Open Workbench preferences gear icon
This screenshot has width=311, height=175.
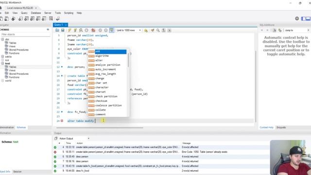click(x=297, y=18)
